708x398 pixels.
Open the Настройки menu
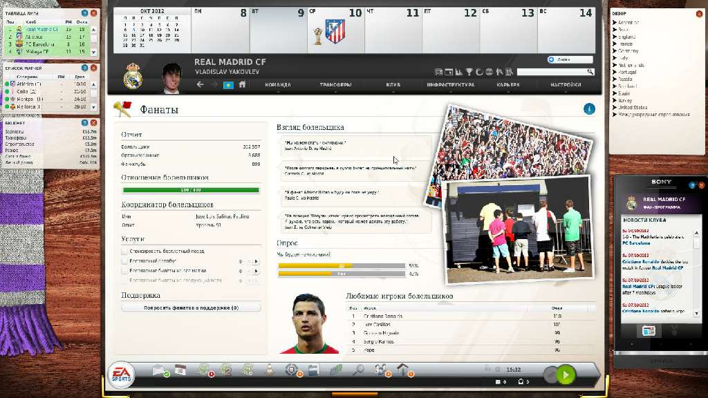[x=566, y=85]
